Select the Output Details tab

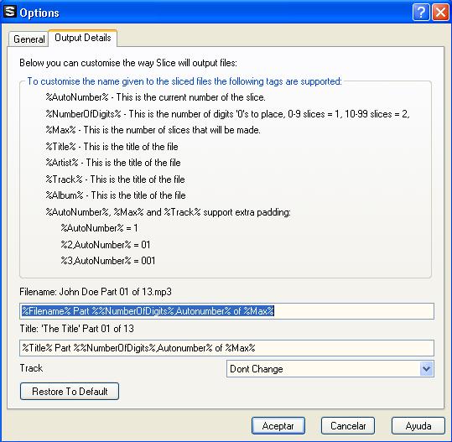coord(83,38)
